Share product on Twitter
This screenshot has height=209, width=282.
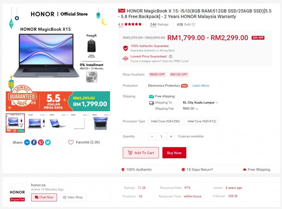point(48,142)
